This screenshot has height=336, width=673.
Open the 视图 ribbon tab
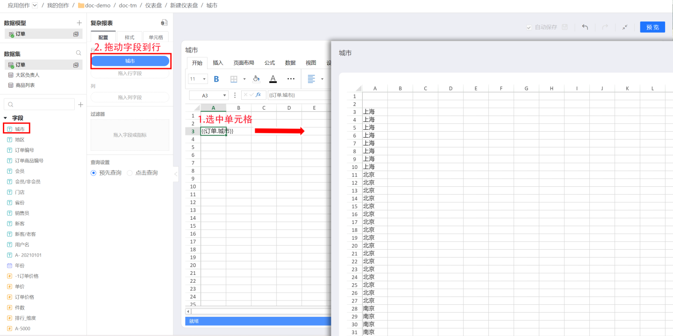[311, 63]
